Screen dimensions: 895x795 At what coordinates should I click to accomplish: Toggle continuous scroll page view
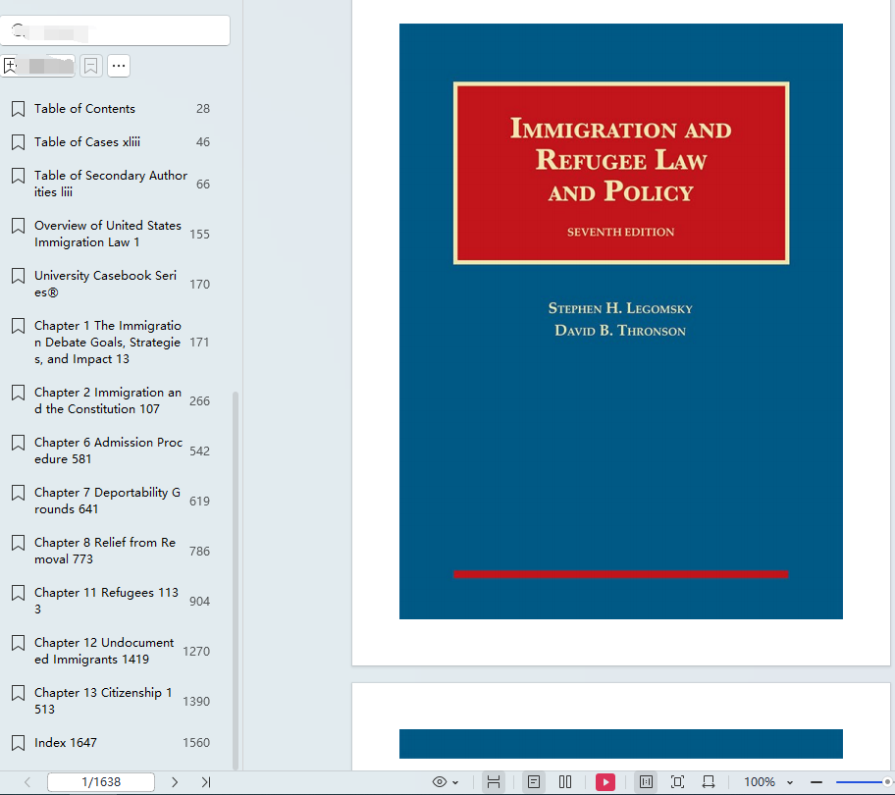coord(494,782)
